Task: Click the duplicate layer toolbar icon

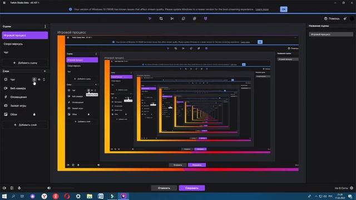Action: [183, 18]
